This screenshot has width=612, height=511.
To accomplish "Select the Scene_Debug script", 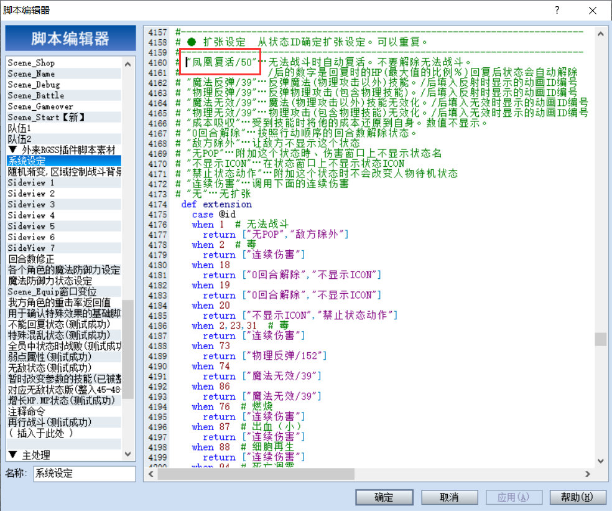I will pos(64,85).
